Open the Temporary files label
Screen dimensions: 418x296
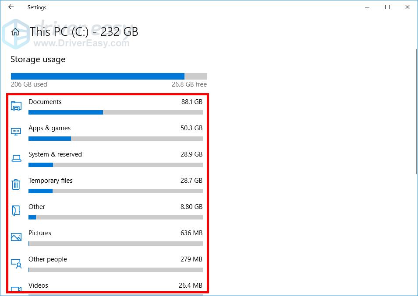pos(50,181)
